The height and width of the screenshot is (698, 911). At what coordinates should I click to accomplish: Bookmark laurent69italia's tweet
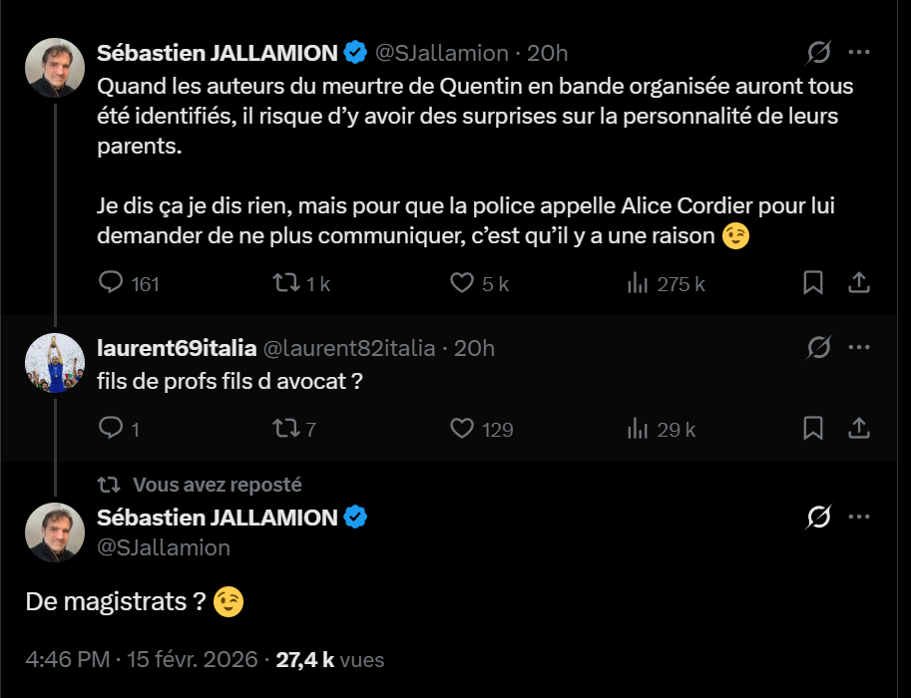click(813, 429)
